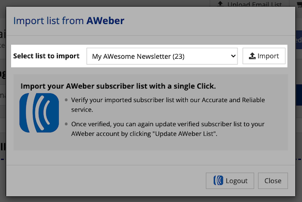This screenshot has width=302, height=202.
Task: Click 'Import your AWeber subscriber list' heading
Action: [x=118, y=86]
